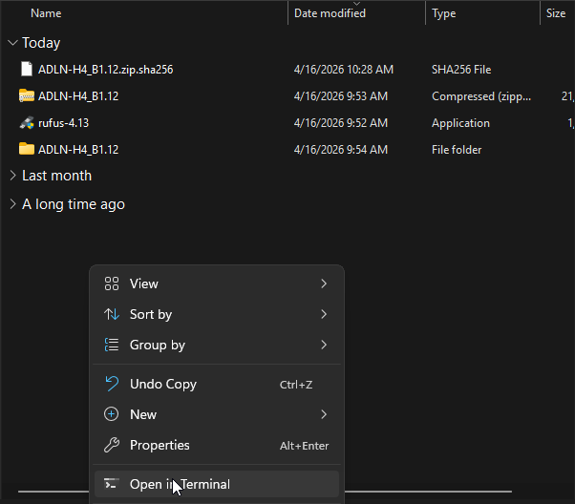Click the Sort by arrows icon
The image size is (575, 504).
pyautogui.click(x=112, y=314)
